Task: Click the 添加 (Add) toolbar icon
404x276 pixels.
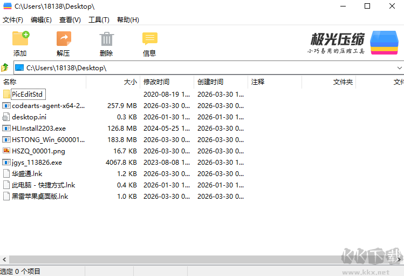Action: [20, 38]
